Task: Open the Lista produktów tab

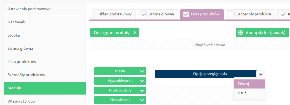Action: tap(202, 14)
